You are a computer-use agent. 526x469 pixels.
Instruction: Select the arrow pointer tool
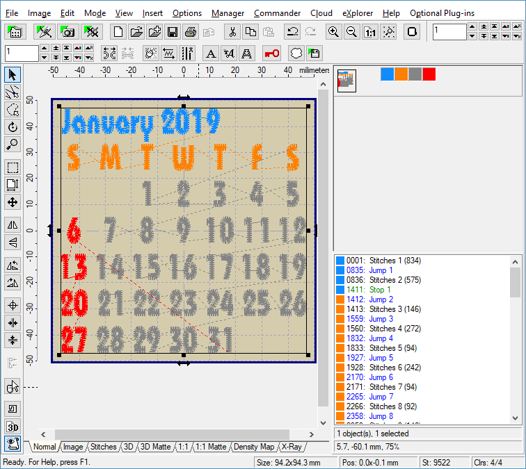12,74
